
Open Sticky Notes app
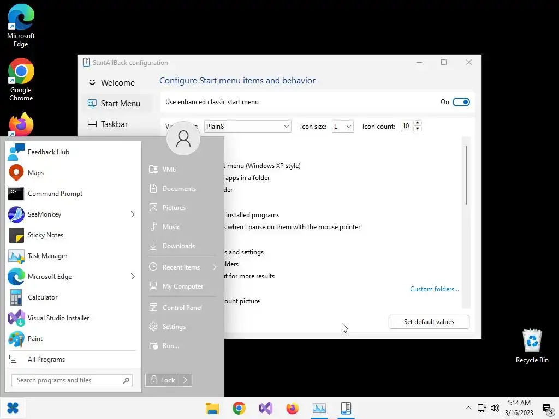[73, 235]
